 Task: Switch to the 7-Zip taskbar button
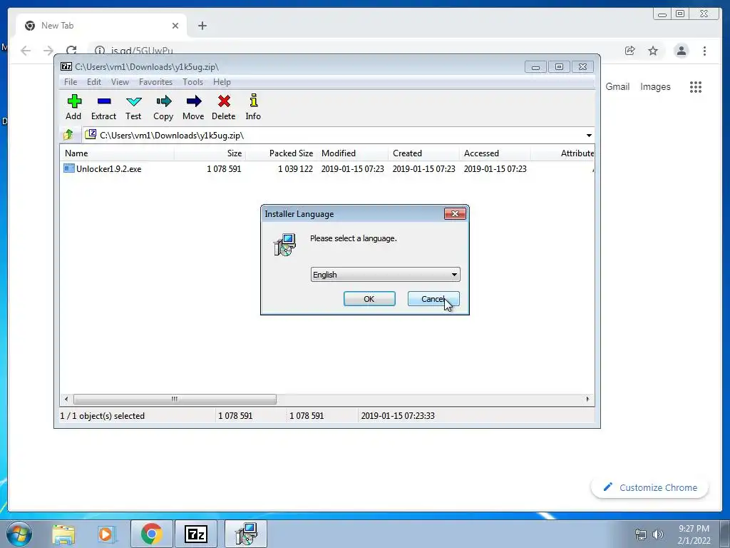click(196, 534)
